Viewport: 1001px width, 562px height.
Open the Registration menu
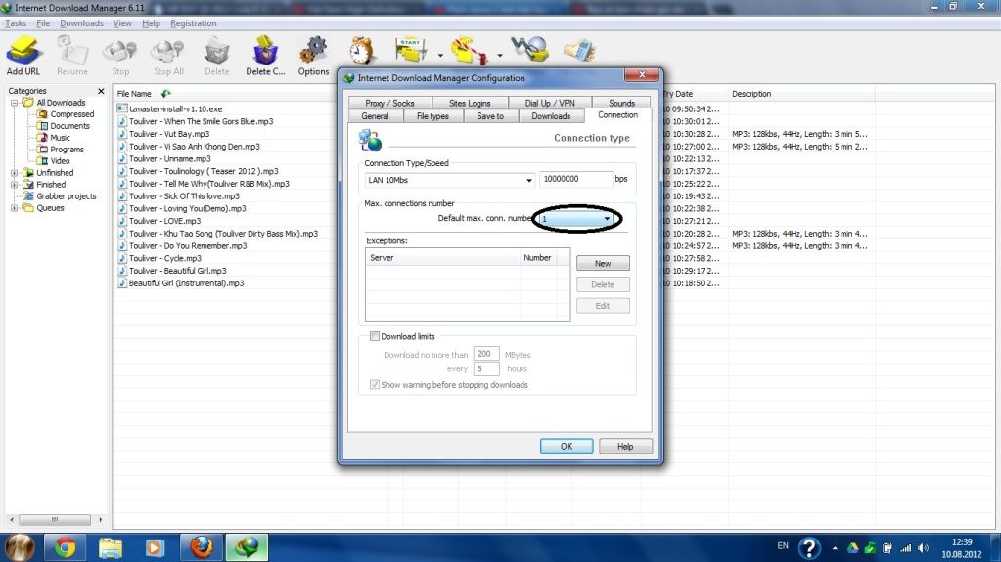point(194,22)
